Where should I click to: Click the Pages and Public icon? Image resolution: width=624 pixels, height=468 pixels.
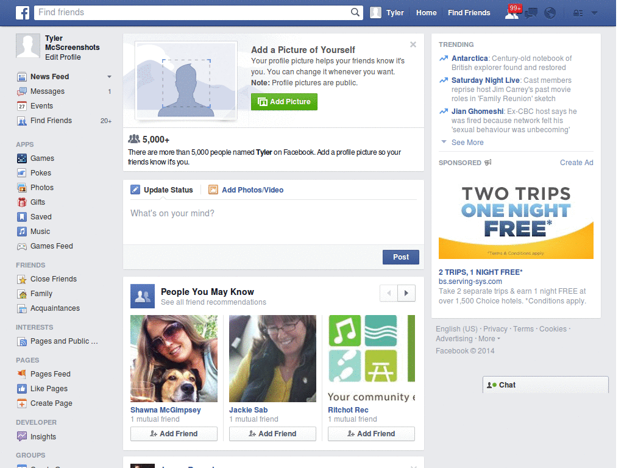22,341
